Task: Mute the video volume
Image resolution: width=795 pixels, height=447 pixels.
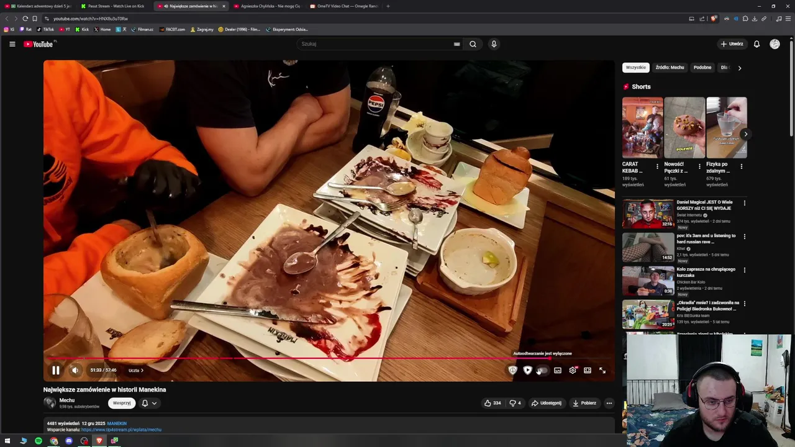Action: [75, 370]
